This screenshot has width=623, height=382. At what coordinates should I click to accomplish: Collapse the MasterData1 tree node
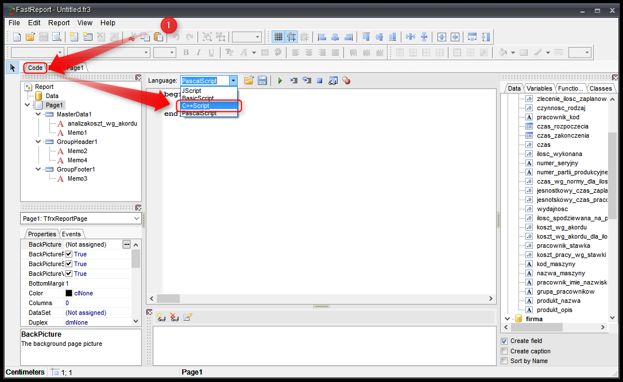pos(38,114)
